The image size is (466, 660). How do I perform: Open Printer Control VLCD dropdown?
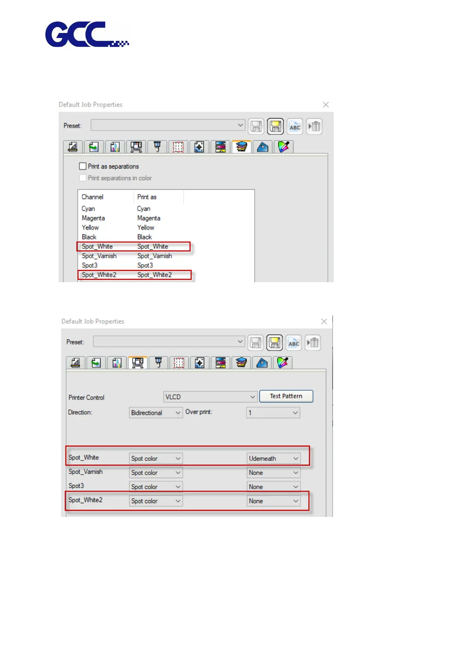tap(210, 397)
